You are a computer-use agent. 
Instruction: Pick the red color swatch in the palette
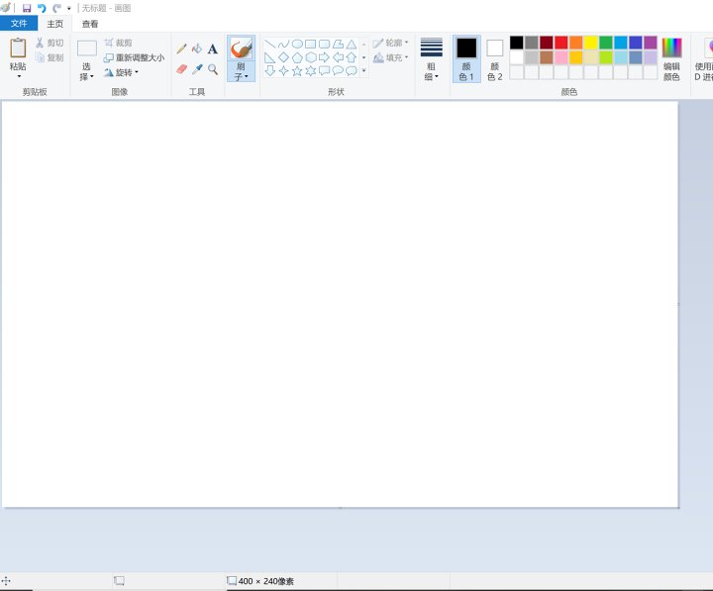tap(561, 43)
